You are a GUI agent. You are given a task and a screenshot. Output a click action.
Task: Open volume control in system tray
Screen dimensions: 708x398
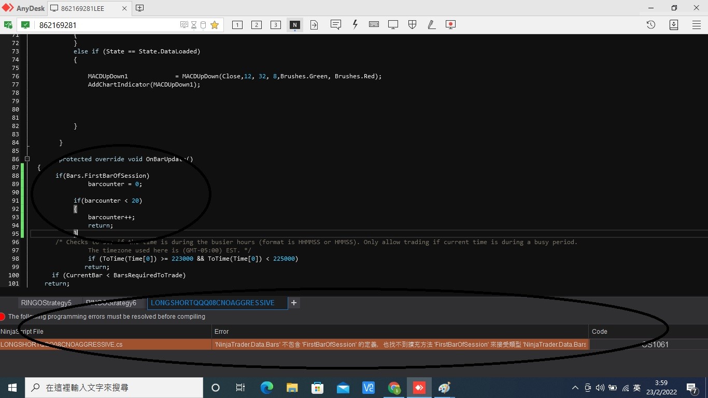(600, 388)
